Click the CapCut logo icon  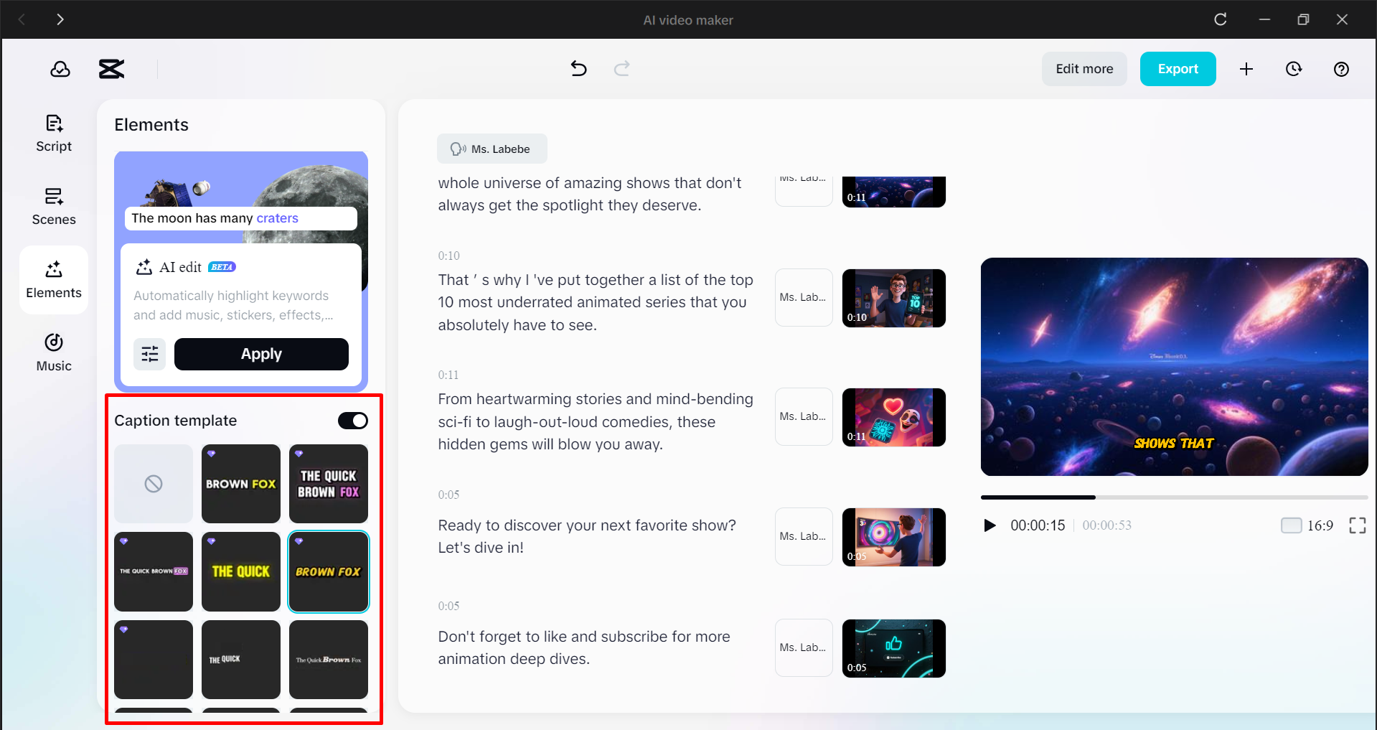click(x=111, y=68)
